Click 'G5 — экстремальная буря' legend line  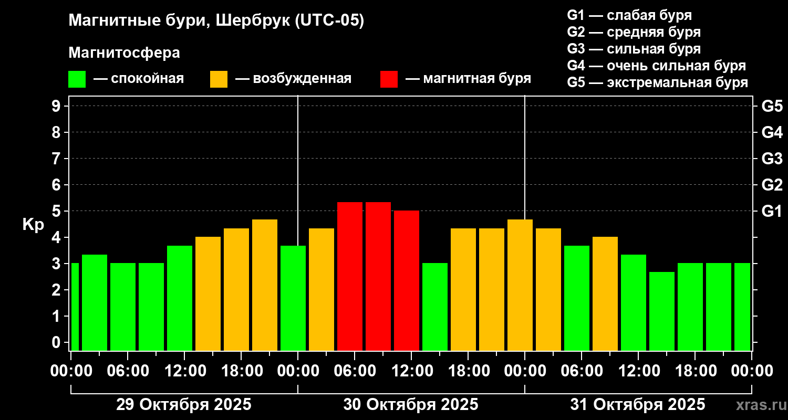coord(658,82)
